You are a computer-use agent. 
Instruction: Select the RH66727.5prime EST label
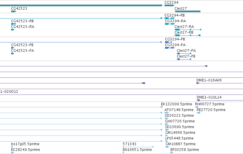(210, 104)
